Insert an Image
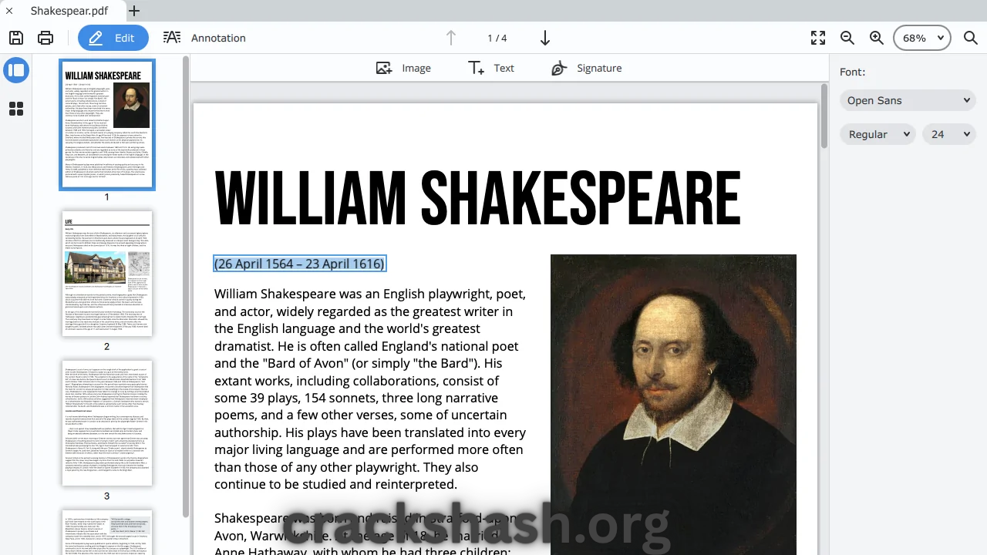 click(x=403, y=68)
